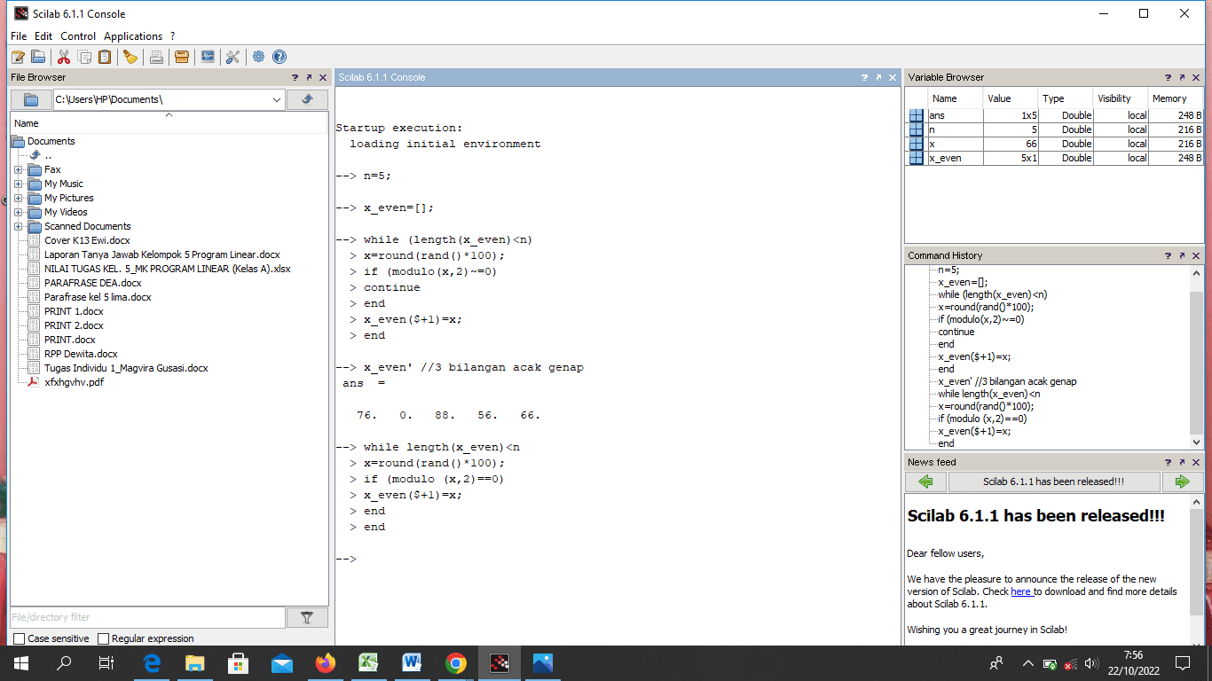Expand the My Pictures folder
Viewport: 1212px width, 681px height.
click(18, 198)
